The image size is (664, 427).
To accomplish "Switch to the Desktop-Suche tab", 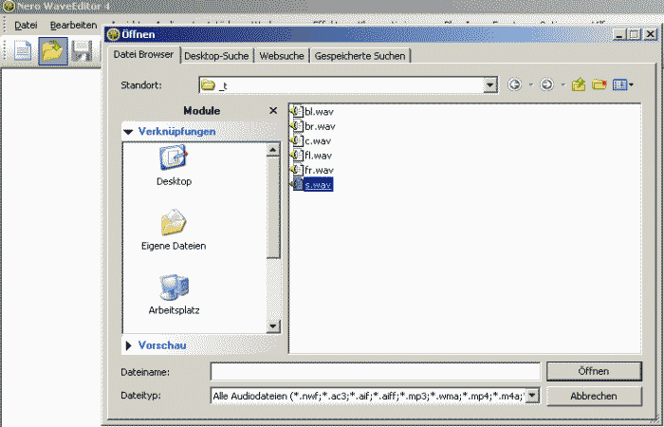I will (x=216, y=56).
